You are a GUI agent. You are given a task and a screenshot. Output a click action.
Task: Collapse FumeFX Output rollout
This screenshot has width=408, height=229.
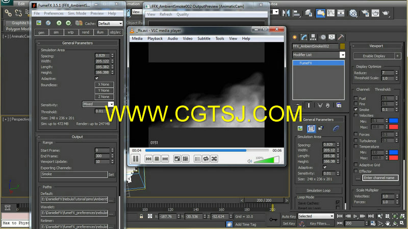78,137
